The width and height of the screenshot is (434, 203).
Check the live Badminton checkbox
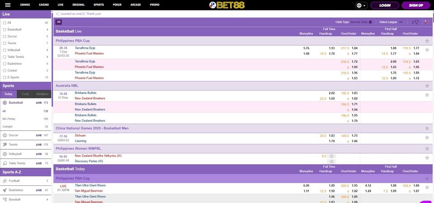tap(5, 64)
